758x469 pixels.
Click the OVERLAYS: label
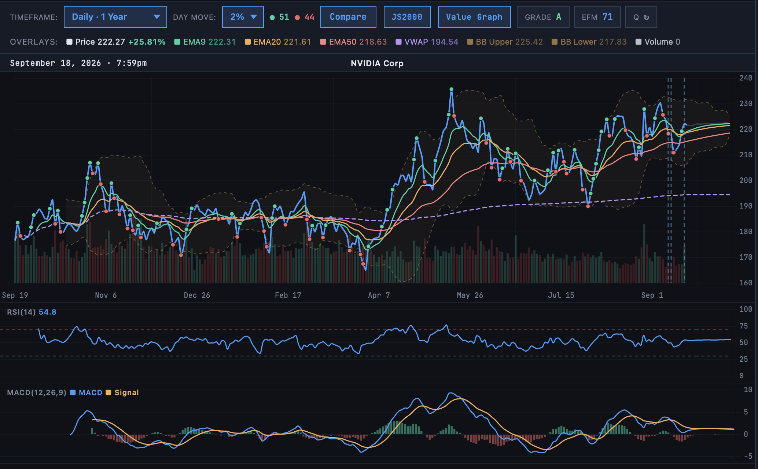tap(34, 42)
